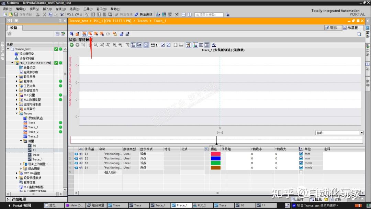Click the observe on/off trace toolbar icon

[x=84, y=34]
